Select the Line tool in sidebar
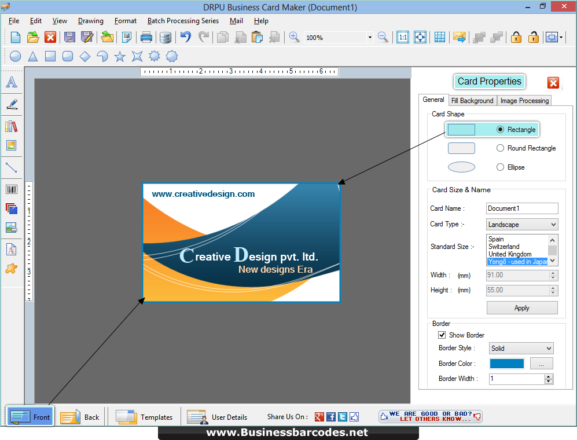The image size is (577, 440). click(x=12, y=167)
